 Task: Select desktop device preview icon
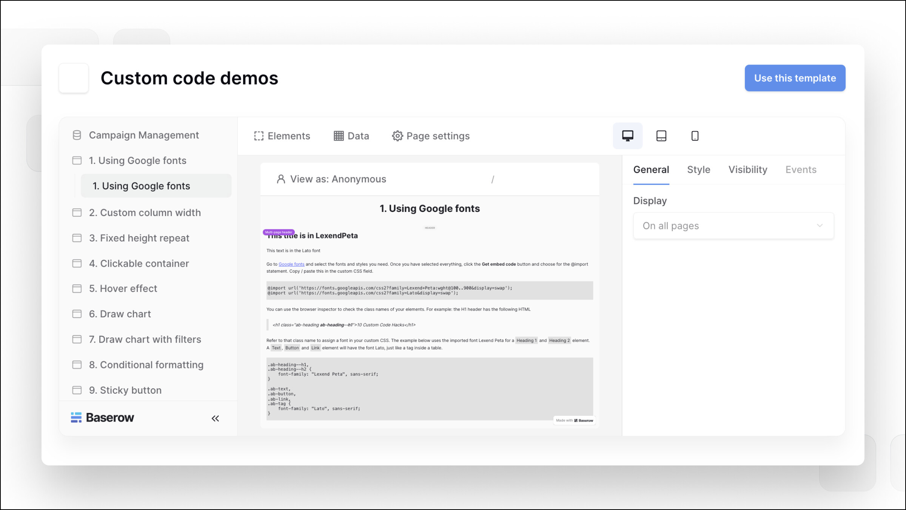[x=627, y=136]
